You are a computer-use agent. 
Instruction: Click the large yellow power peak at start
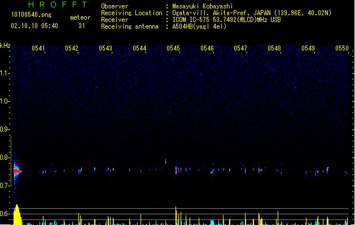pos(17,215)
